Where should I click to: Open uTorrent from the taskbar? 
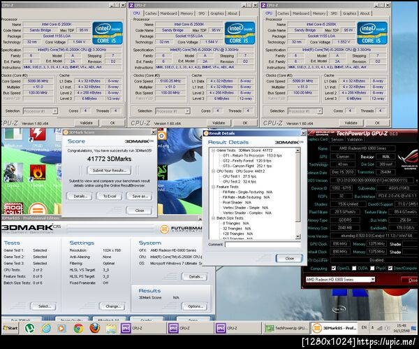[29, 328]
